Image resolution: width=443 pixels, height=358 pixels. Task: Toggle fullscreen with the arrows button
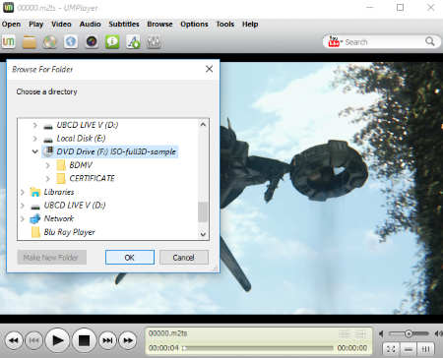click(391, 349)
